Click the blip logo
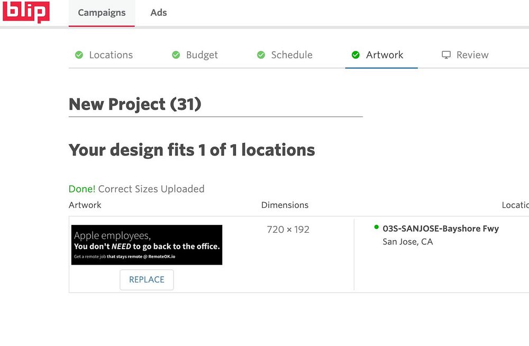 point(26,11)
